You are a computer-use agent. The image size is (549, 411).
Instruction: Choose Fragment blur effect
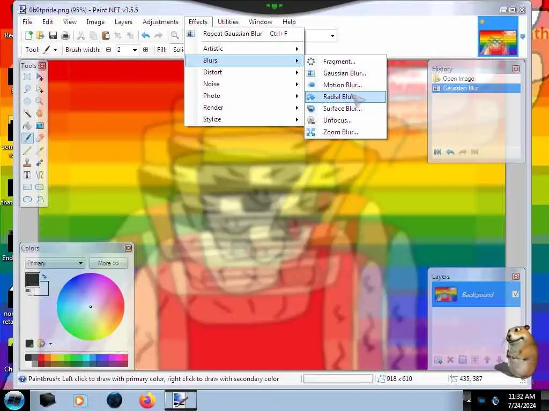click(x=346, y=62)
